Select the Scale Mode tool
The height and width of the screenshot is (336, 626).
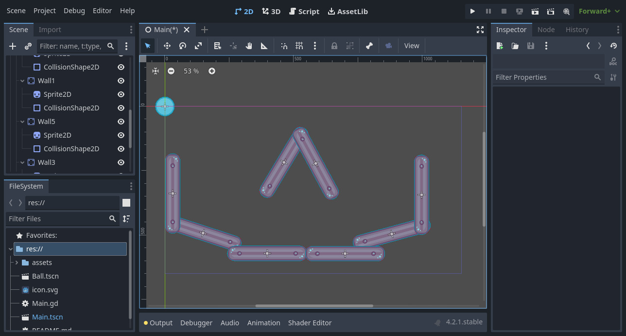(x=198, y=46)
